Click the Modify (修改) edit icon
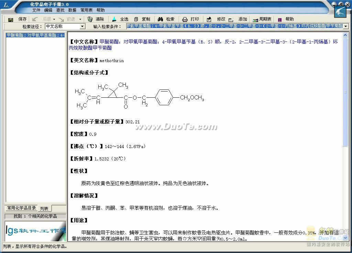The height and width of the screenshot is (253, 352). tap(209, 20)
